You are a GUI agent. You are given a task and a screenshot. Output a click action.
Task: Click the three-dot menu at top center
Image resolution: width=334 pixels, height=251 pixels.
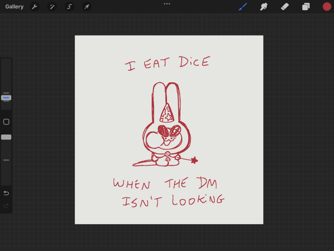167,4
